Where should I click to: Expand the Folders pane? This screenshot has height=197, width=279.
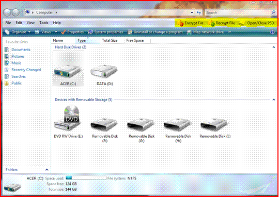[47, 170]
